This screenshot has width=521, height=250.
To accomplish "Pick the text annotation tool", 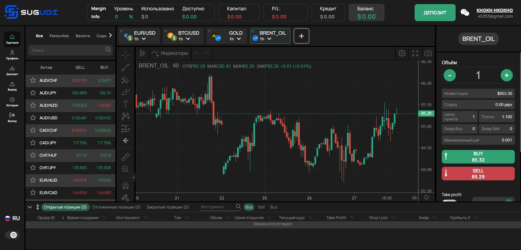I will (x=125, y=104).
